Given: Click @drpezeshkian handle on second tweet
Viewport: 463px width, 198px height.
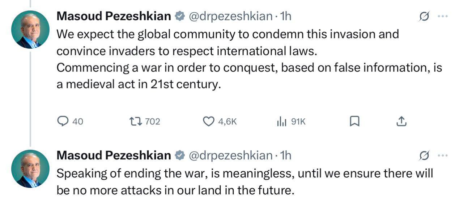Looking at the screenshot, I should pyautogui.click(x=230, y=155).
